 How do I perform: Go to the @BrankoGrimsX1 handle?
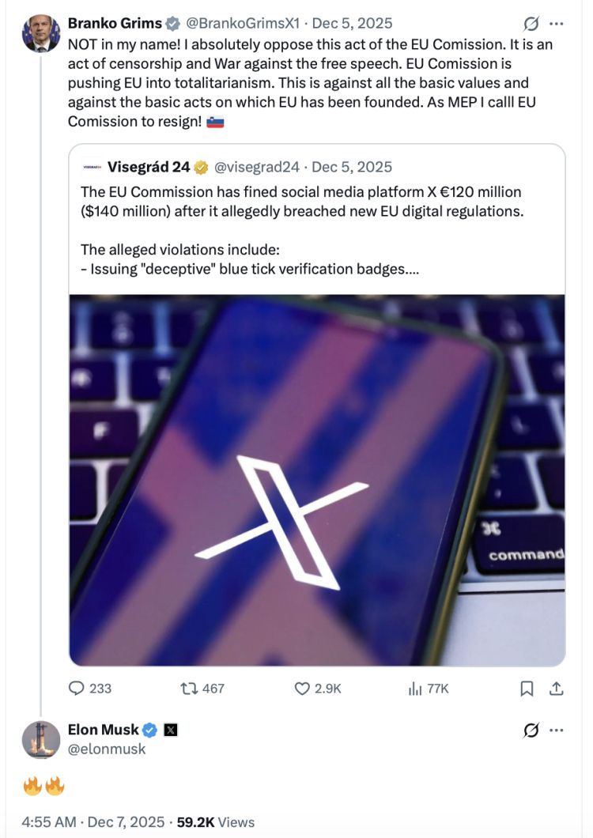tap(243, 24)
